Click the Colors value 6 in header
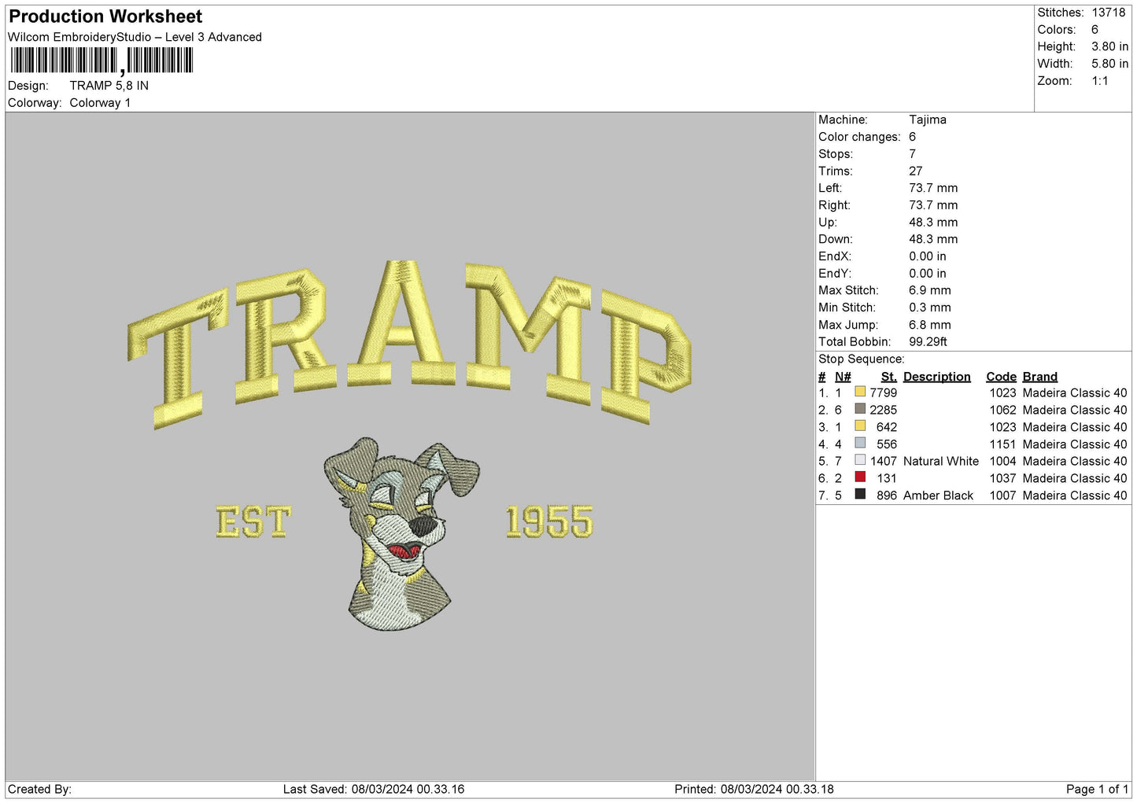This screenshot has width=1137, height=803. tap(1095, 30)
